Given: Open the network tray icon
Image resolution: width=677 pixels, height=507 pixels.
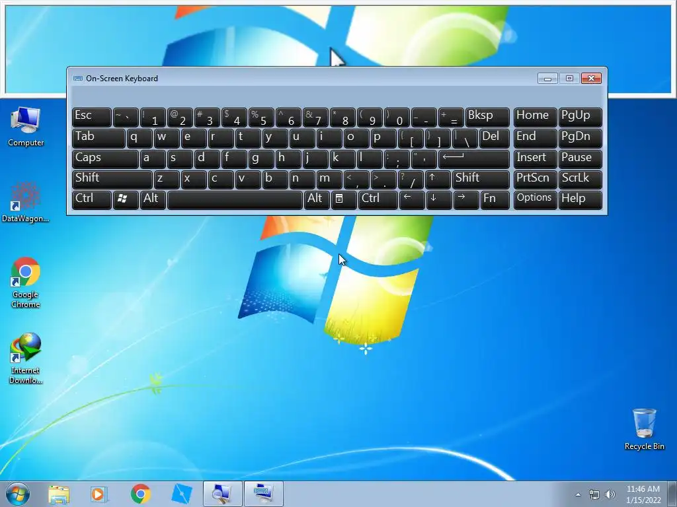Looking at the screenshot, I should 594,494.
